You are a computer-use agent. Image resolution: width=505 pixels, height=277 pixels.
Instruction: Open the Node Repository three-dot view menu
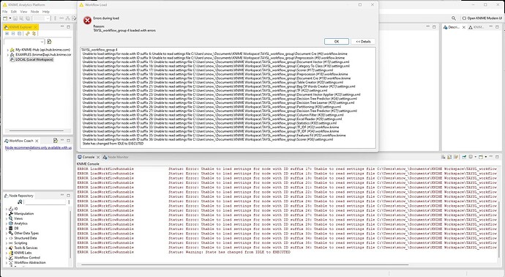pos(69,202)
